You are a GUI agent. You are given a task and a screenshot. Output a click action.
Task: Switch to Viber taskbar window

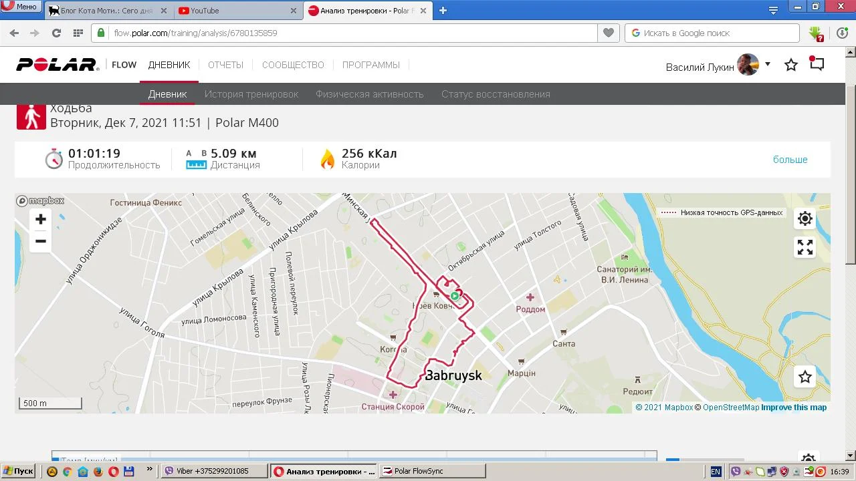click(x=214, y=472)
